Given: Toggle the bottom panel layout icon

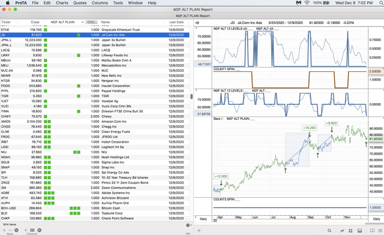Looking at the screenshot, I should click(x=360, y=231).
